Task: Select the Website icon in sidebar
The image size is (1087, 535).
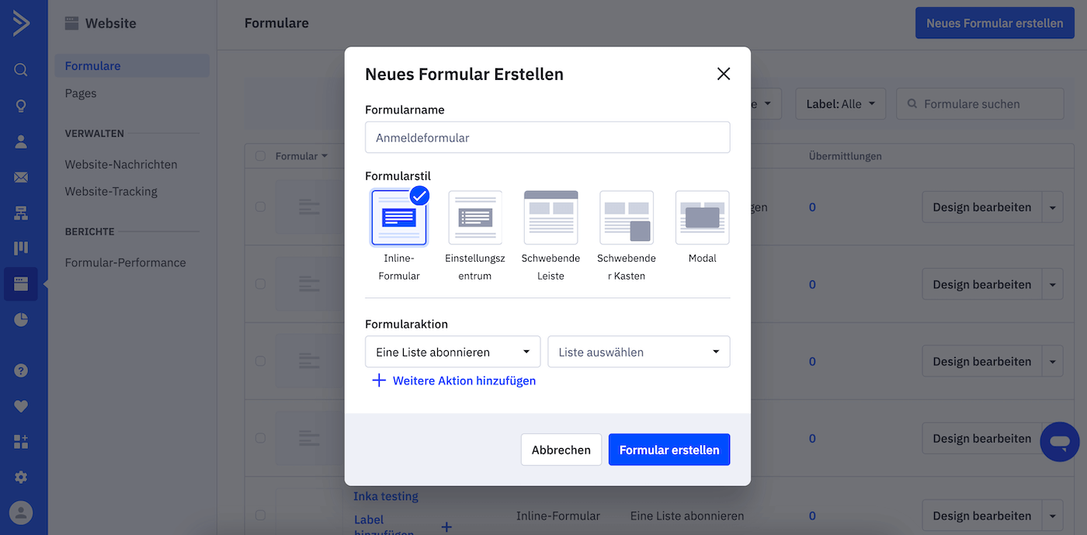Action: (21, 284)
